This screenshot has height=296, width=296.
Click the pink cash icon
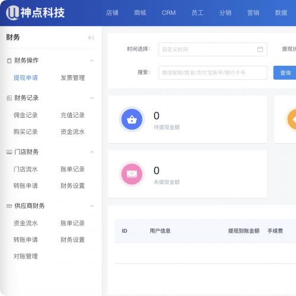132,174
